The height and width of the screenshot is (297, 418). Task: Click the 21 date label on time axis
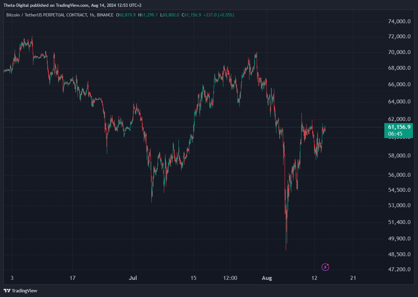353,278
